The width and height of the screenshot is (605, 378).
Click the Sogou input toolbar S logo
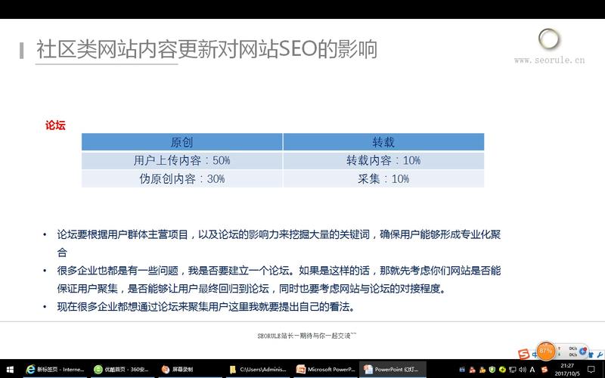[523, 354]
